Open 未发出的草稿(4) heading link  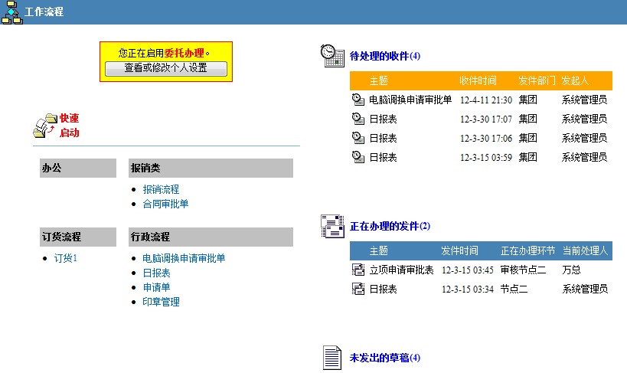tap(384, 358)
